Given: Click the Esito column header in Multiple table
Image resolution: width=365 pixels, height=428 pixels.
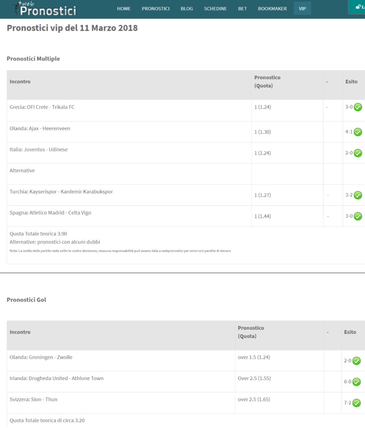Looking at the screenshot, I should (351, 82).
